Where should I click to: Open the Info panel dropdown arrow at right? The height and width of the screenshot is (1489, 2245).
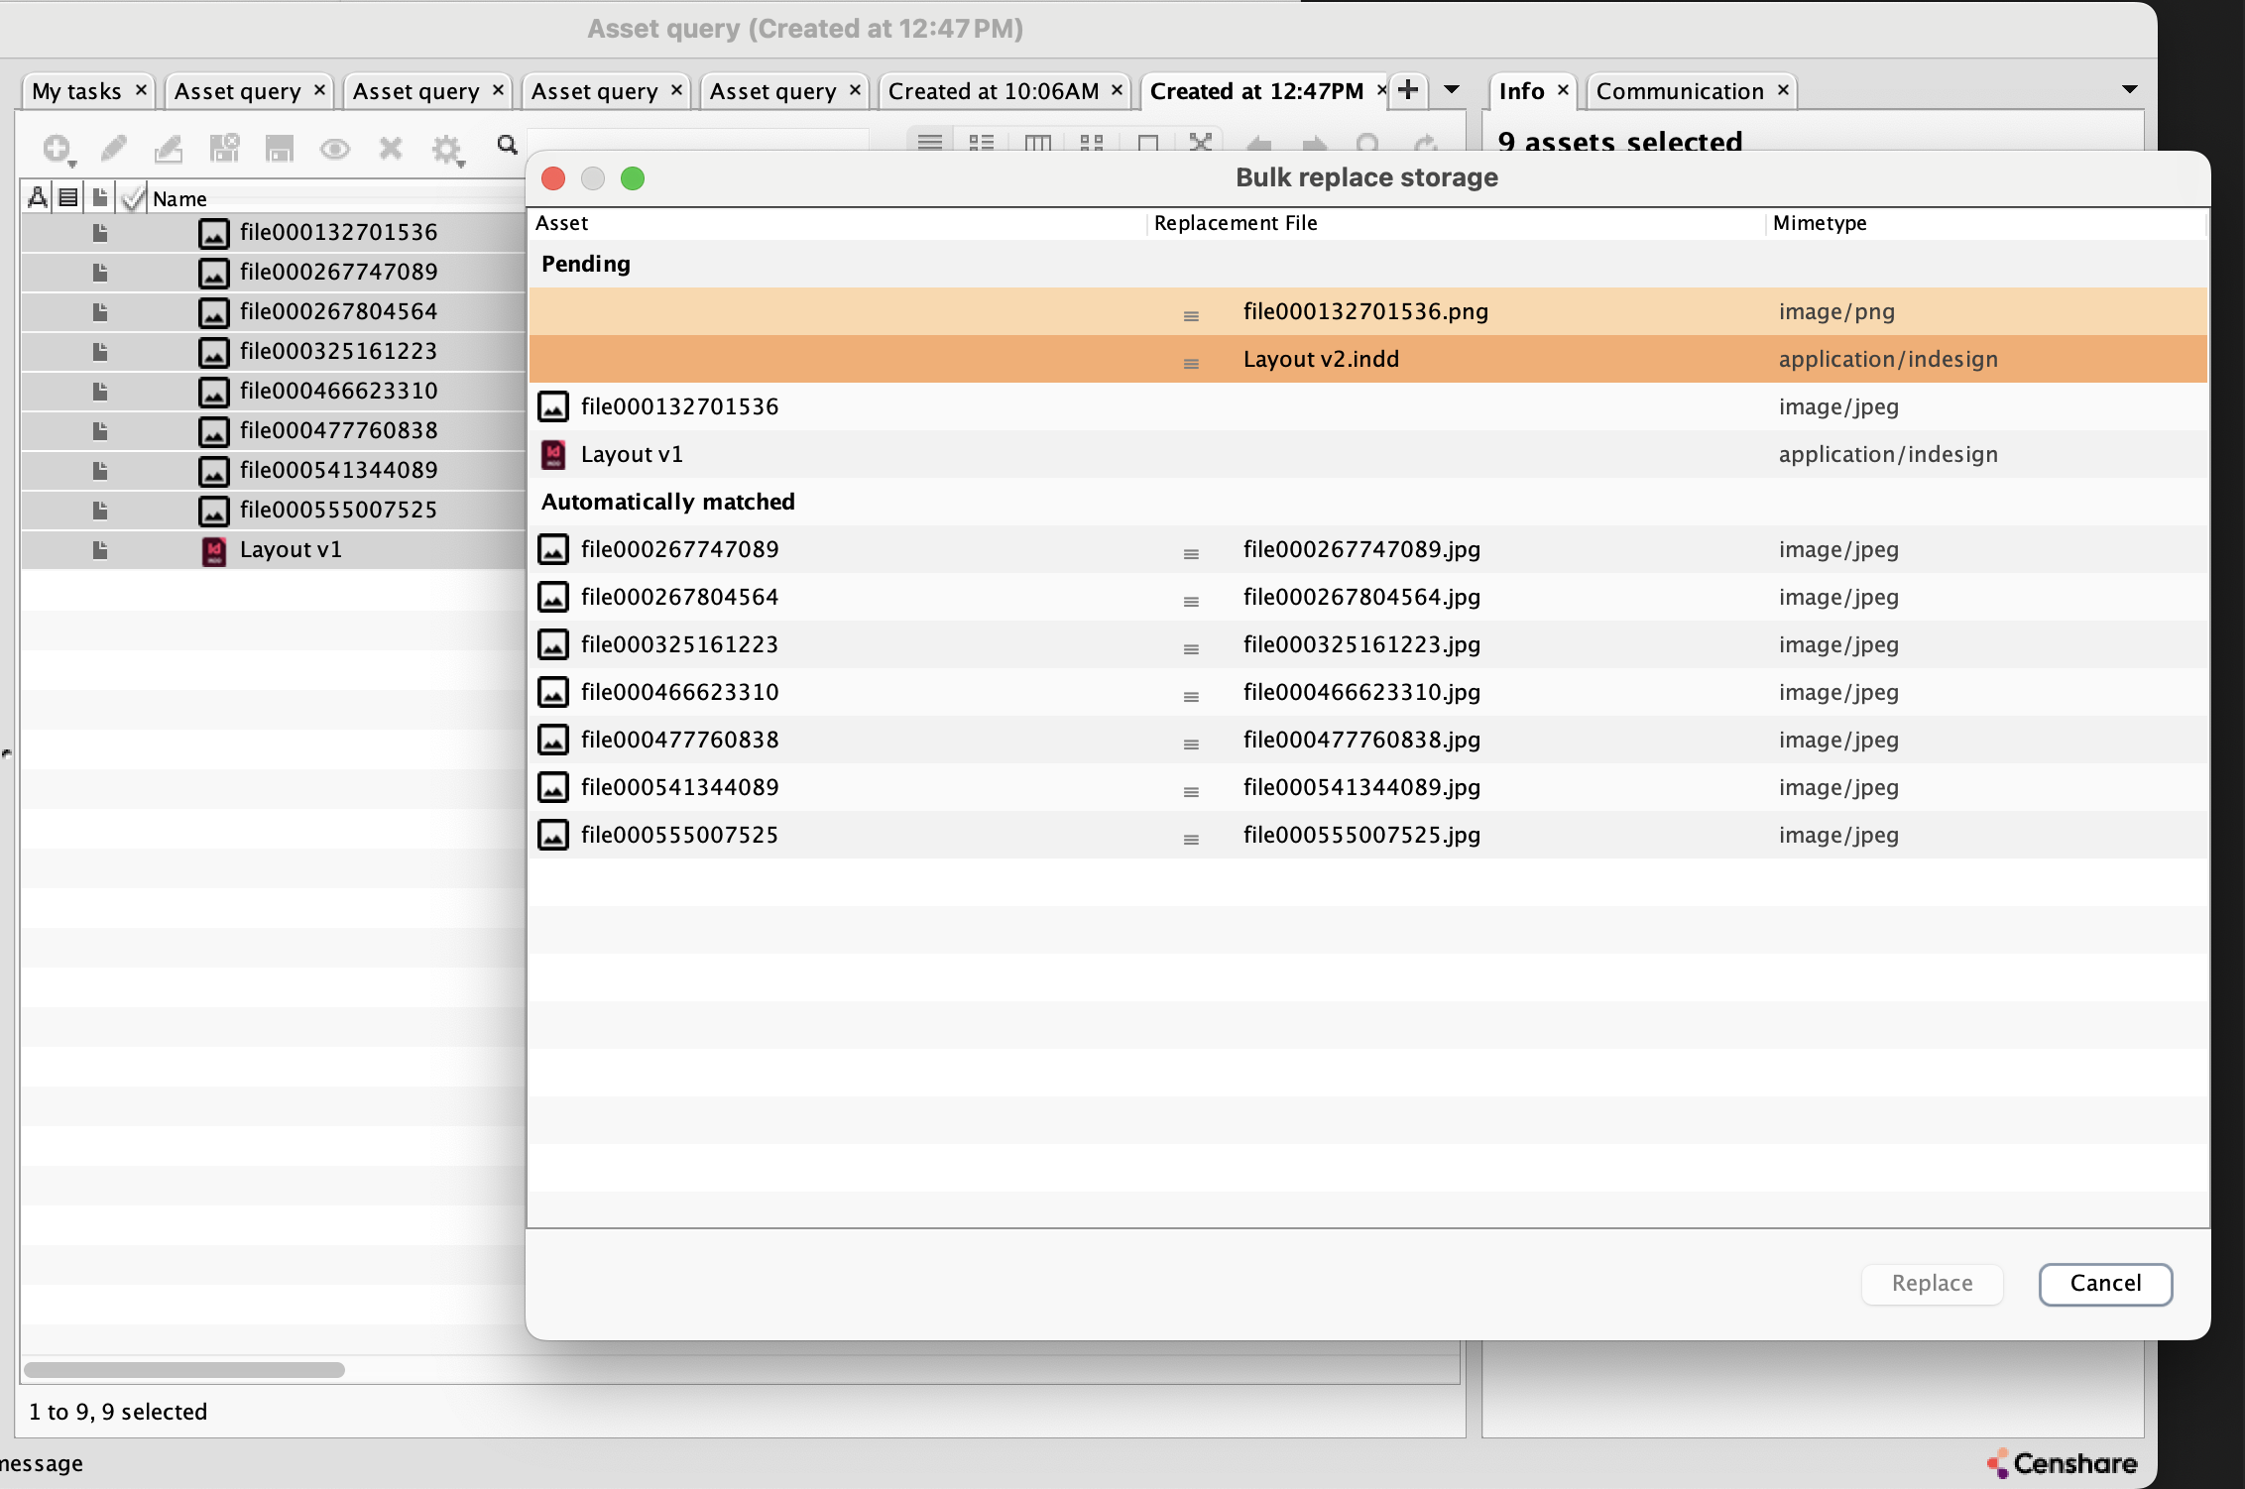(x=2129, y=89)
